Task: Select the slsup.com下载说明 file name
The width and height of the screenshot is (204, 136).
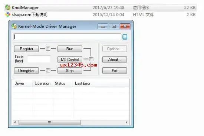Action: tap(30, 14)
